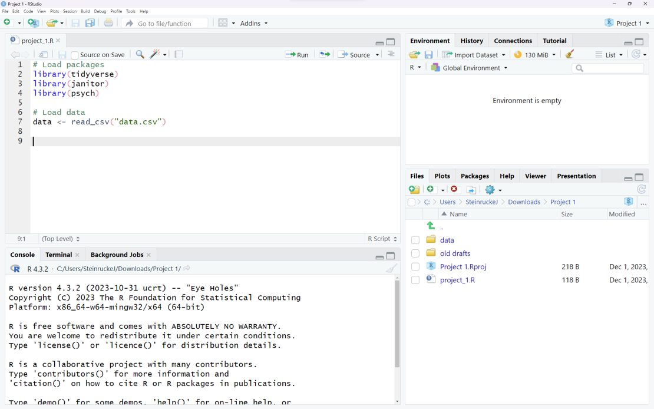The image size is (654, 409).
Task: Click the Go to file/function search field
Action: coord(165,23)
